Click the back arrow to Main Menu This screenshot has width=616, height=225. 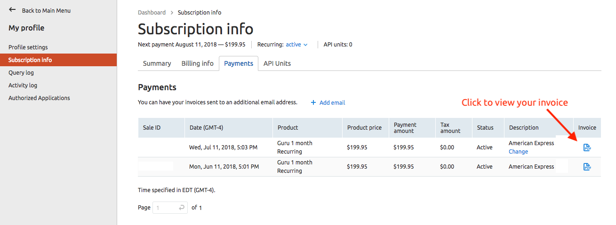click(12, 10)
